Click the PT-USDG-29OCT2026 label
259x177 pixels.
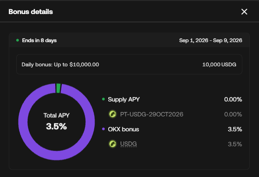click(x=152, y=114)
